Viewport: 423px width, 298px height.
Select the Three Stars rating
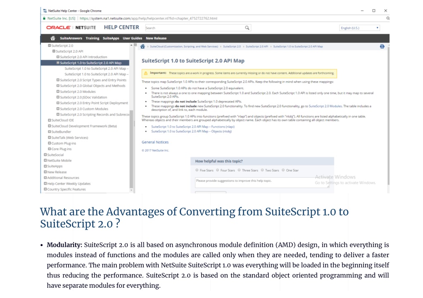click(239, 170)
